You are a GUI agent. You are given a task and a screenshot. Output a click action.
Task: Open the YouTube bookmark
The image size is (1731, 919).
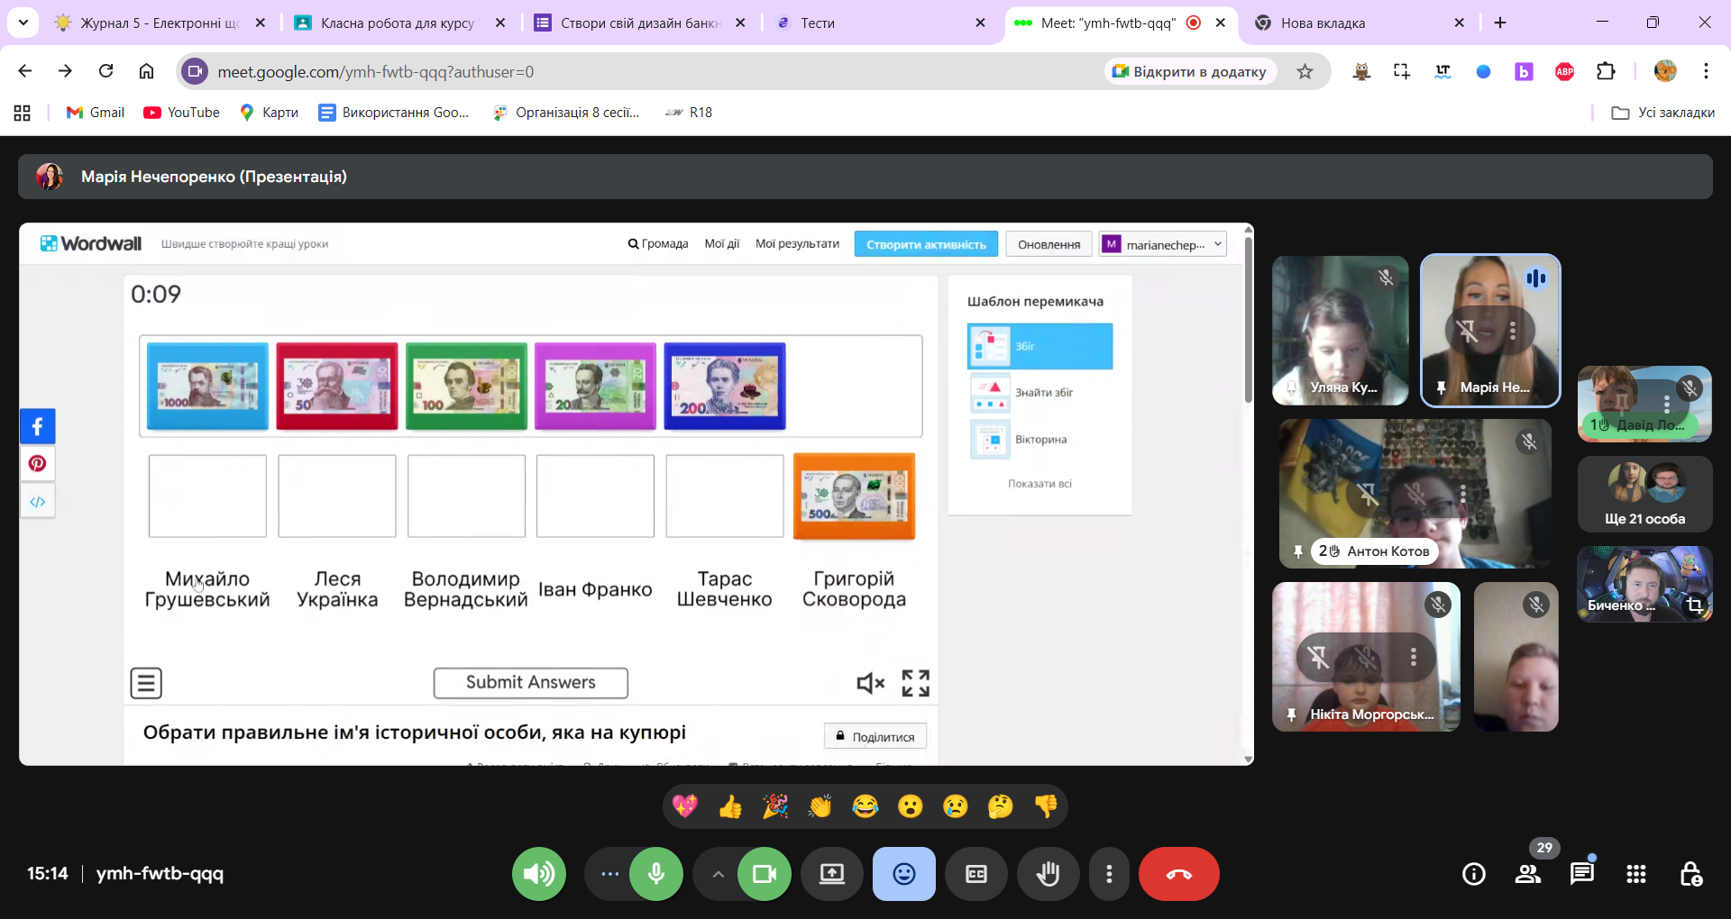182,113
